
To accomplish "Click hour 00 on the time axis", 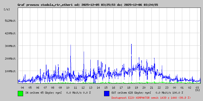I will pyautogui.click(x=175, y=87).
